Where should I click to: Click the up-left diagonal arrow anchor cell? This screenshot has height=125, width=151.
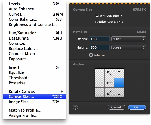[x=109, y=73]
